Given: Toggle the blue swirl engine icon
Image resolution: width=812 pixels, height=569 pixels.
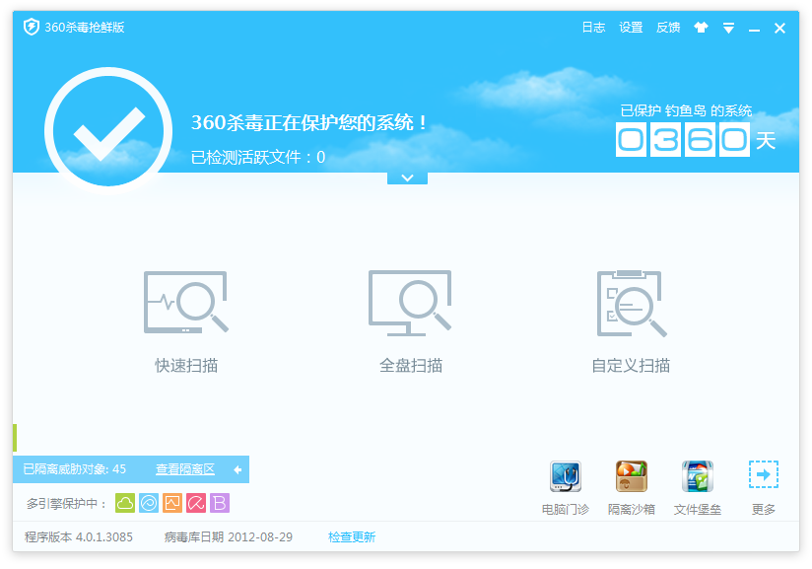Looking at the screenshot, I should 149,503.
